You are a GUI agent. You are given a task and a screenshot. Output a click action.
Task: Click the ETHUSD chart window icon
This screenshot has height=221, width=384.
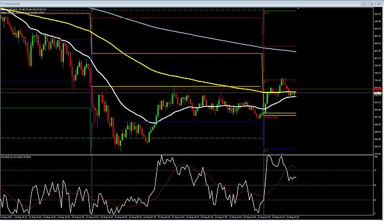click(2, 4)
